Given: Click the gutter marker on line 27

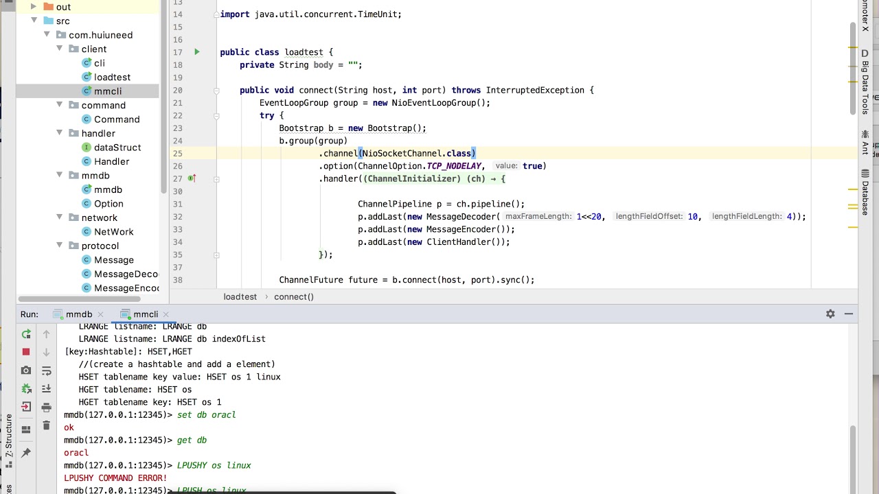Looking at the screenshot, I should click(192, 178).
